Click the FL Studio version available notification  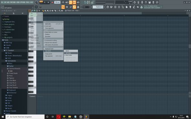[x=153, y=7]
